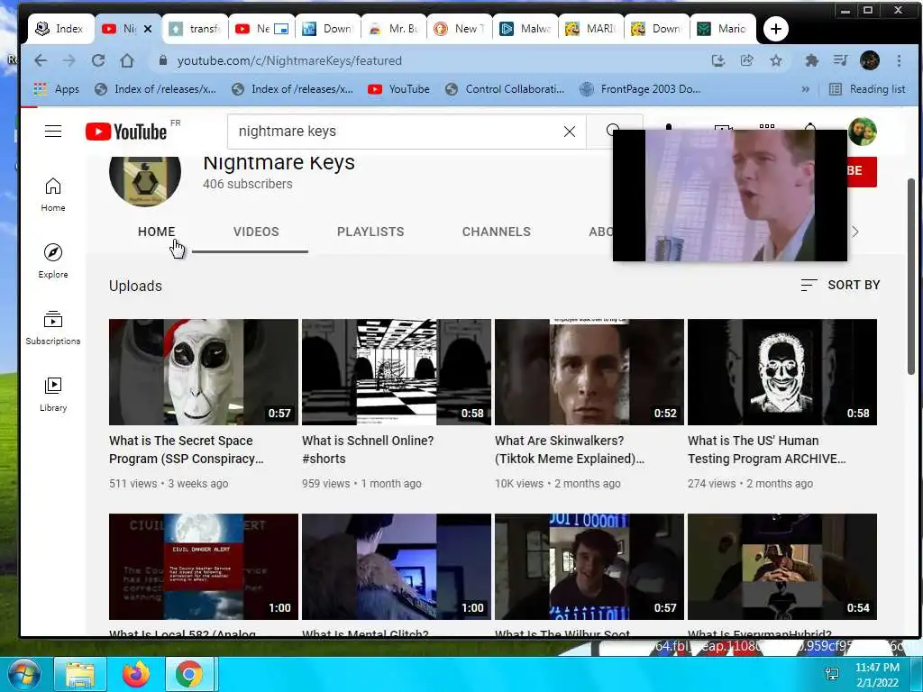Viewport: 923px width, 692px height.
Task: Click the Mental Glitch video thumbnail
Action: (x=397, y=566)
